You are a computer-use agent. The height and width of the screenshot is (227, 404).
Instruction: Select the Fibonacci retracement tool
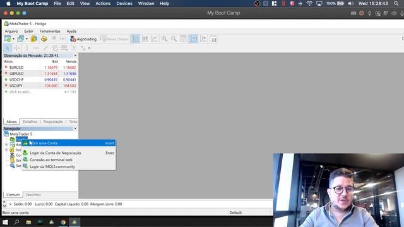click(64, 48)
